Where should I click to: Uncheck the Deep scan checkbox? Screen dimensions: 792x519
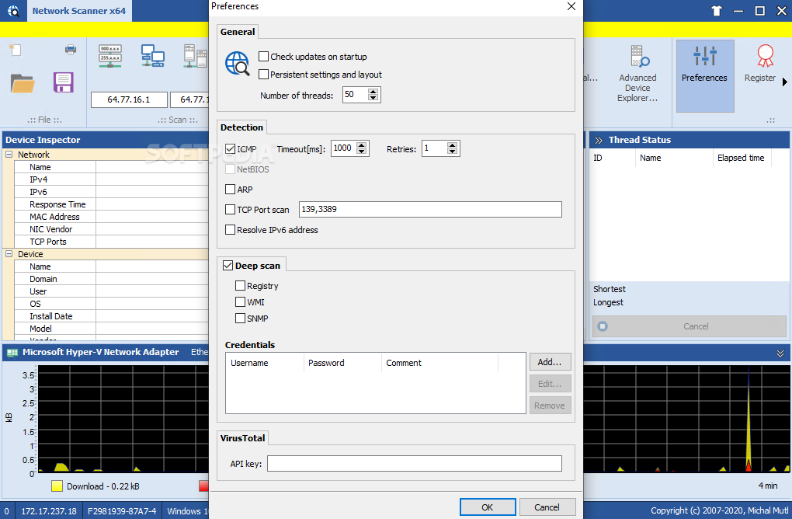coord(228,266)
